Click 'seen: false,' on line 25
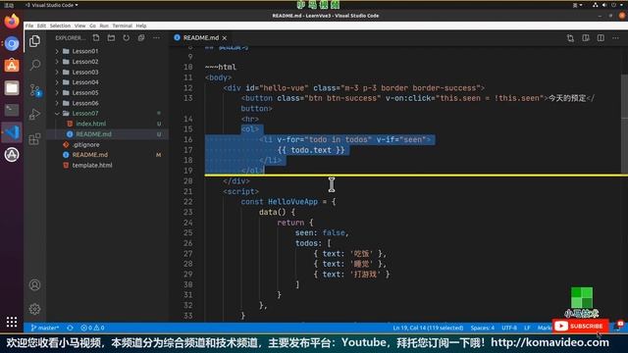 tap(322, 233)
